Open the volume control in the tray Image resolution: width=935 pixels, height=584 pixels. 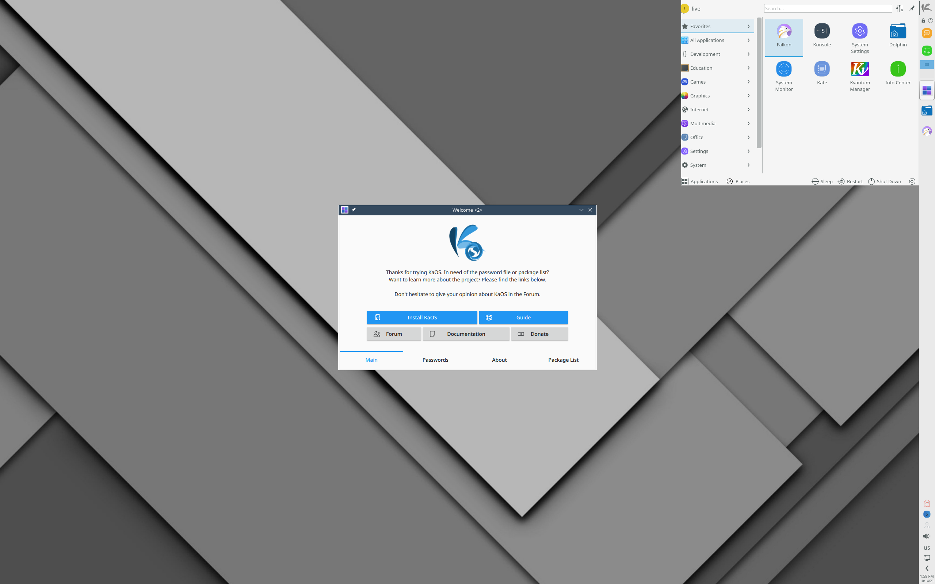[x=927, y=536]
